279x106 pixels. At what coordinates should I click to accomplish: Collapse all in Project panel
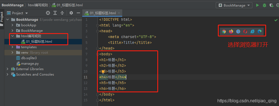pyautogui.click(x=62, y=13)
